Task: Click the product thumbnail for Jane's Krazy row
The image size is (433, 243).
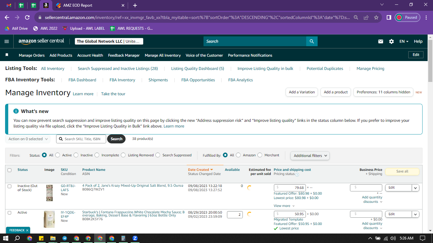Action: (49, 193)
